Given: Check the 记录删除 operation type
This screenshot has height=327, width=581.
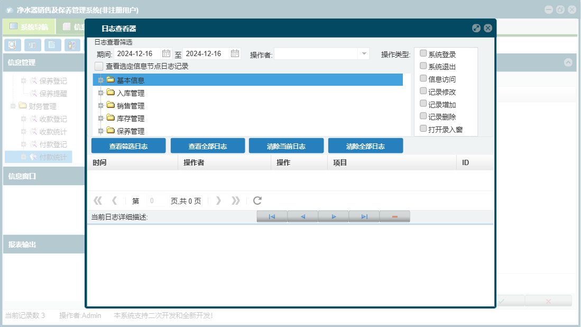Looking at the screenshot, I should click(x=423, y=116).
